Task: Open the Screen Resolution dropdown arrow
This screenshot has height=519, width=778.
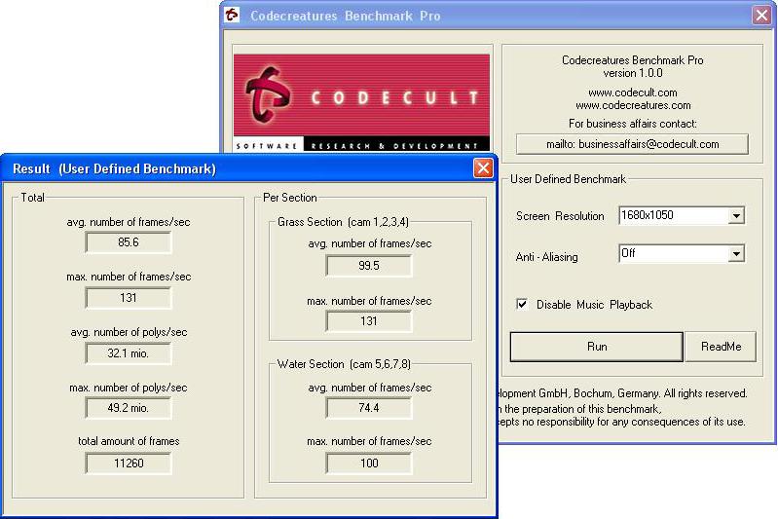Action: [x=736, y=215]
